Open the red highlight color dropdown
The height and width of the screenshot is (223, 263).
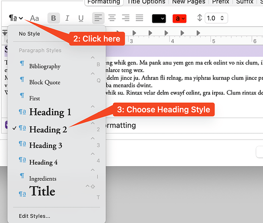[179, 18]
